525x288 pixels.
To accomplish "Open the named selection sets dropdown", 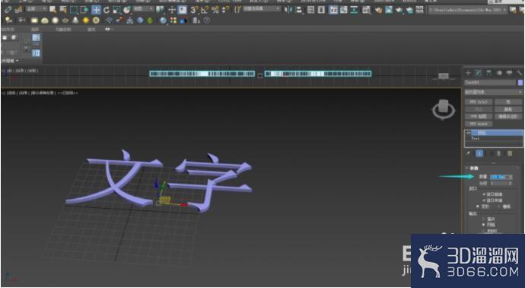I will click(262, 9).
